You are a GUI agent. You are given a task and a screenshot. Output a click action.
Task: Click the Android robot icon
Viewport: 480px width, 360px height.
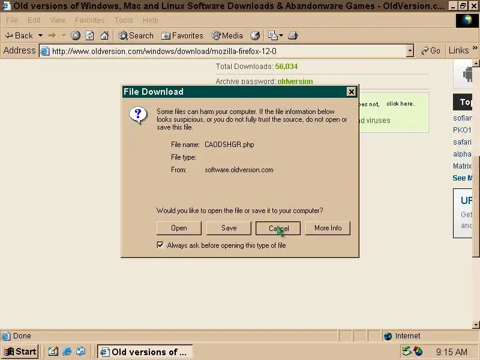coord(467,74)
